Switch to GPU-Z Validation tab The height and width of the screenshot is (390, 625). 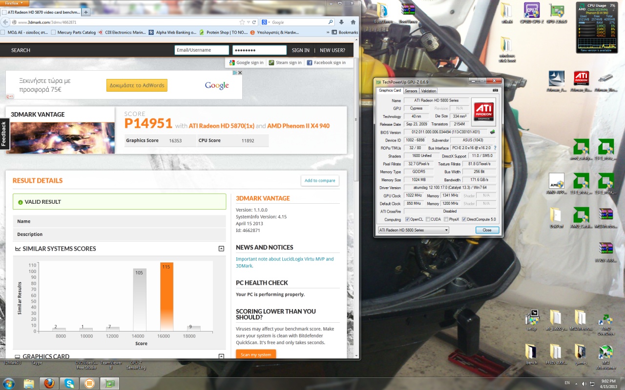(428, 91)
